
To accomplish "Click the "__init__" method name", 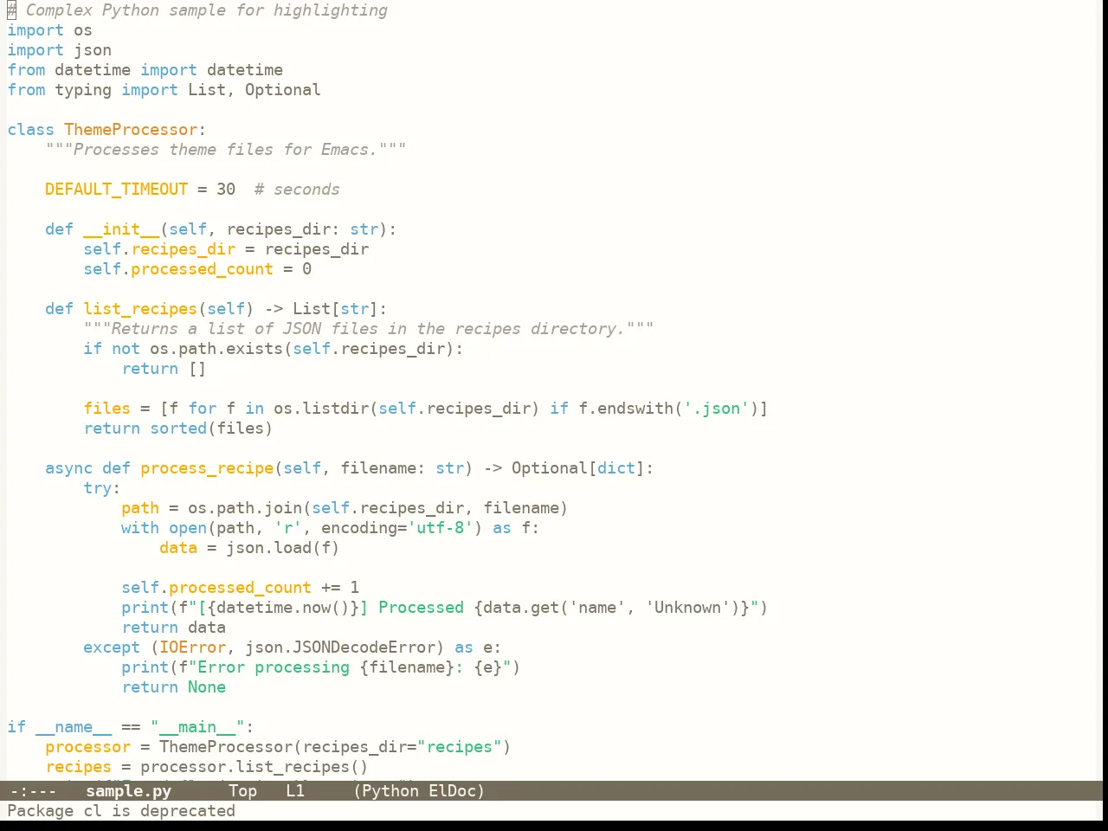I will coord(121,229).
